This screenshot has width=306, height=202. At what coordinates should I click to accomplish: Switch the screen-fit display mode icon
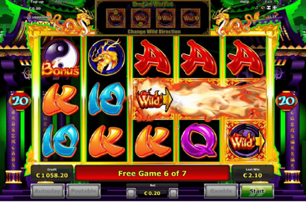[269, 8]
